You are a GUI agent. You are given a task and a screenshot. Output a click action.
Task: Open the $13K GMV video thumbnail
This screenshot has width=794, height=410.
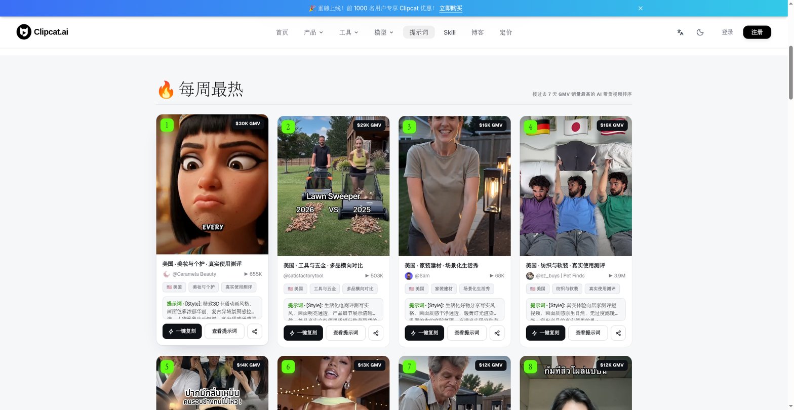point(333,383)
